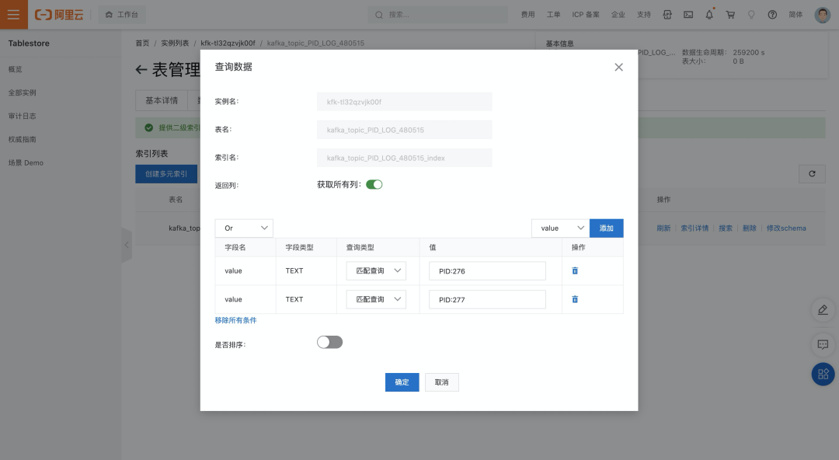Delete the PID:277 condition row
The image size is (839, 460).
point(575,299)
